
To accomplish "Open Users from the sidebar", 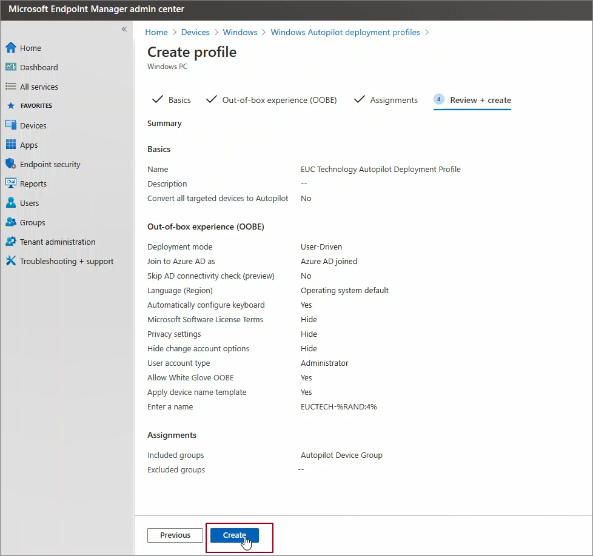I will 30,204.
